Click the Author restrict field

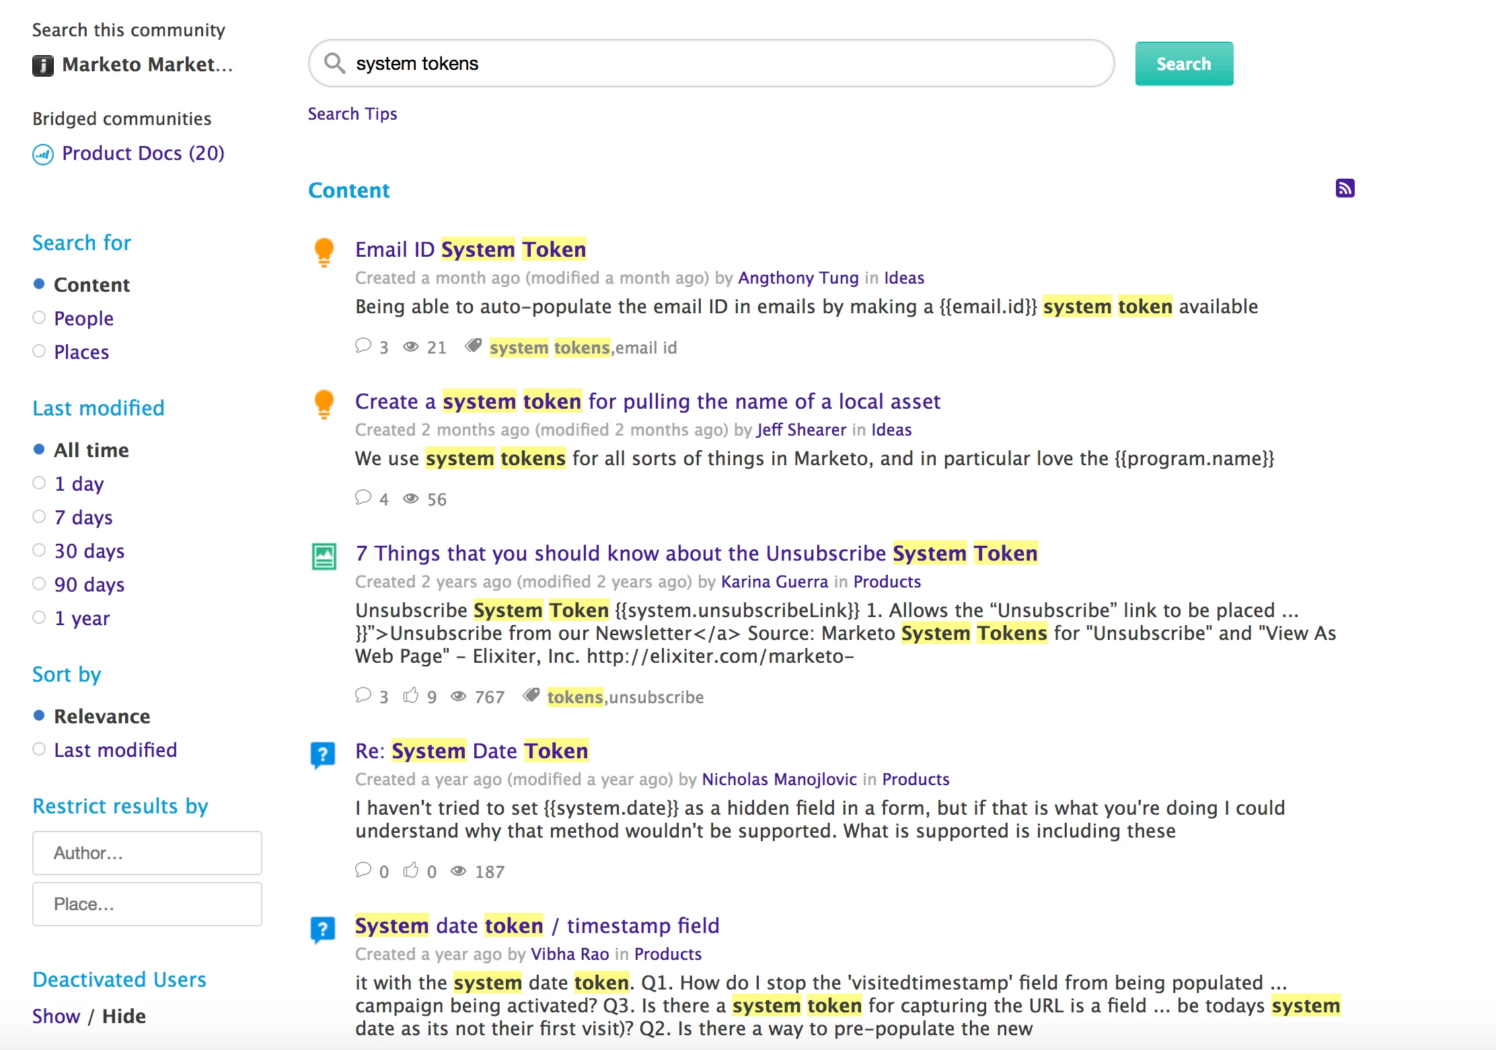147,853
